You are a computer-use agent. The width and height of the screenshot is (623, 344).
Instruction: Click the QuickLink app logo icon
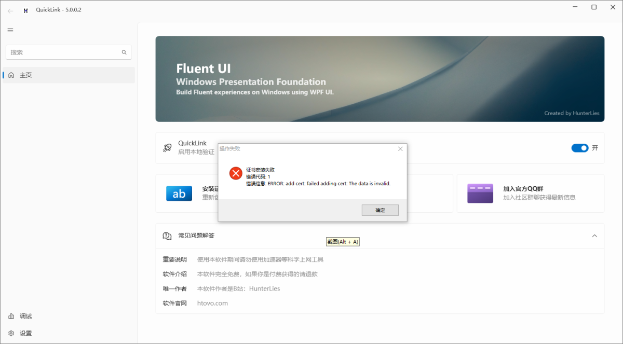click(x=25, y=10)
